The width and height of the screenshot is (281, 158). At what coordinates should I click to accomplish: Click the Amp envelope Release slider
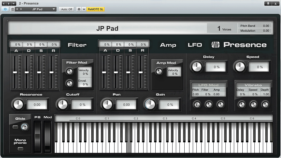141,72
